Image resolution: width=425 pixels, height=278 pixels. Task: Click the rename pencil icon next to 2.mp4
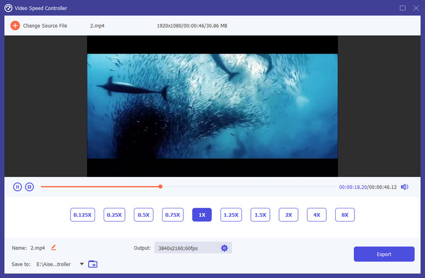(53, 248)
